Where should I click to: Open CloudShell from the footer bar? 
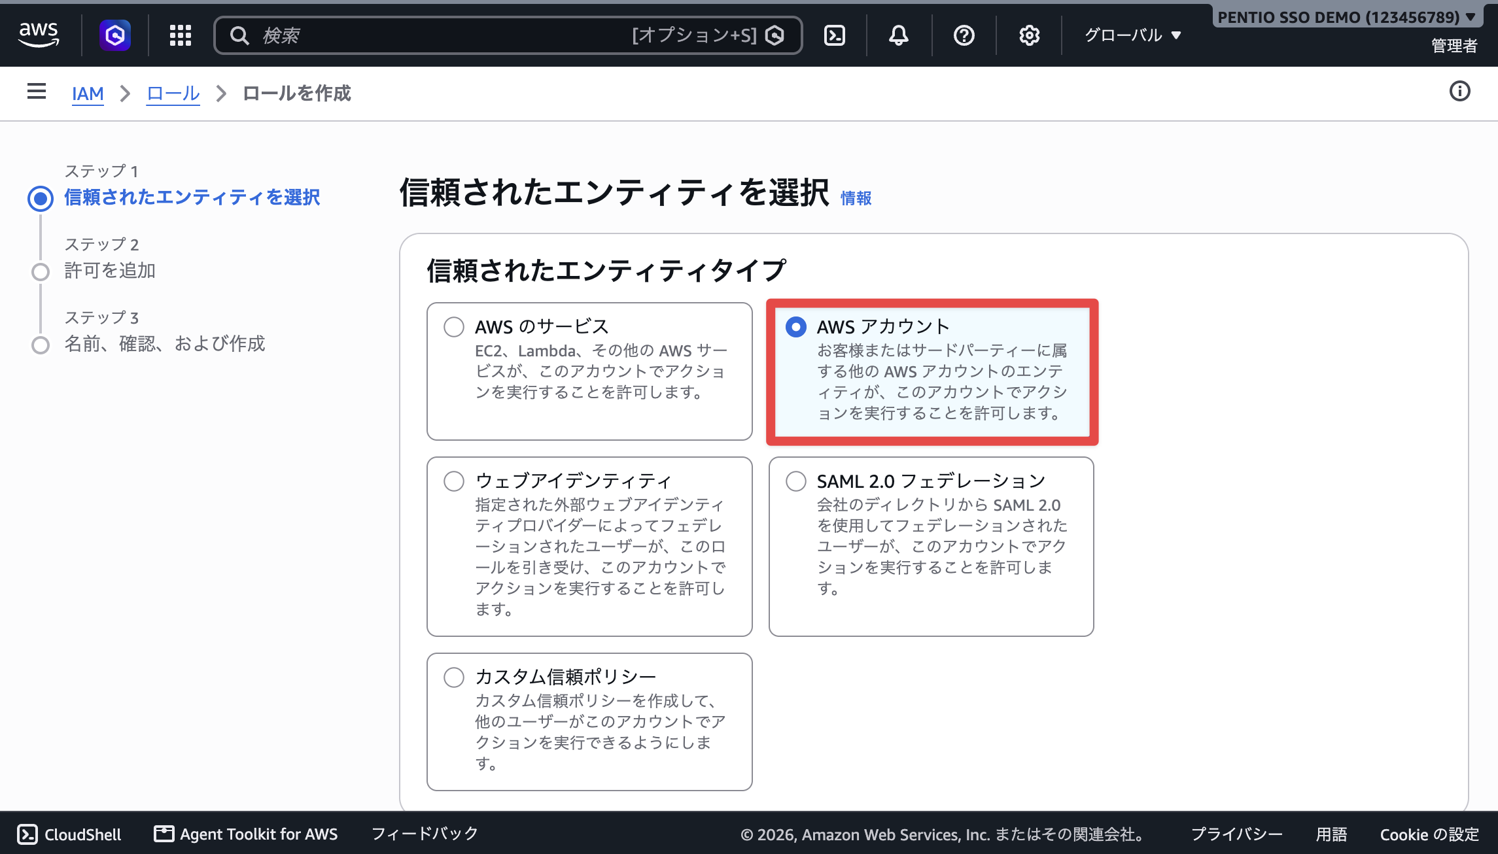[69, 834]
